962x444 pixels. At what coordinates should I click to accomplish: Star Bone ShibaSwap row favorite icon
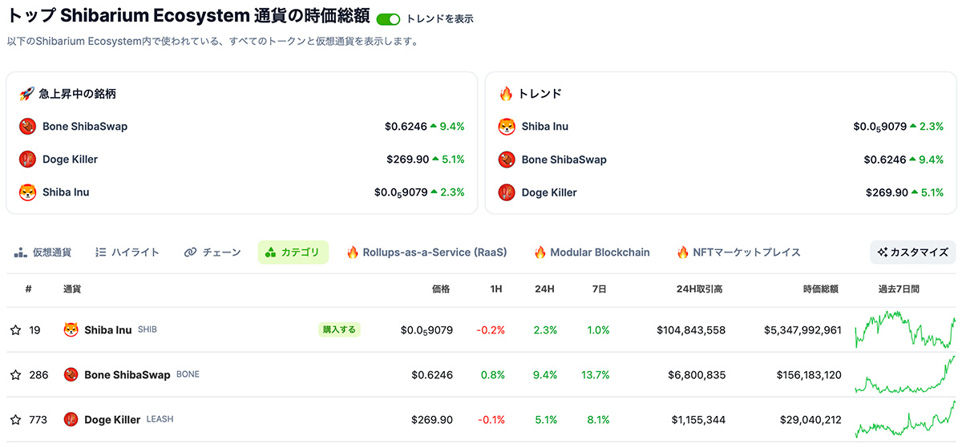click(15, 375)
